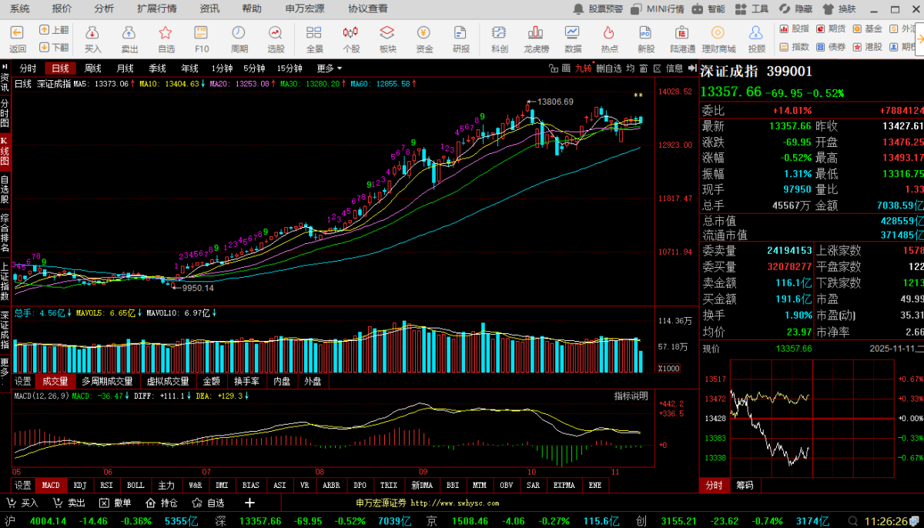Switch to the 周线 period tab

(x=92, y=69)
